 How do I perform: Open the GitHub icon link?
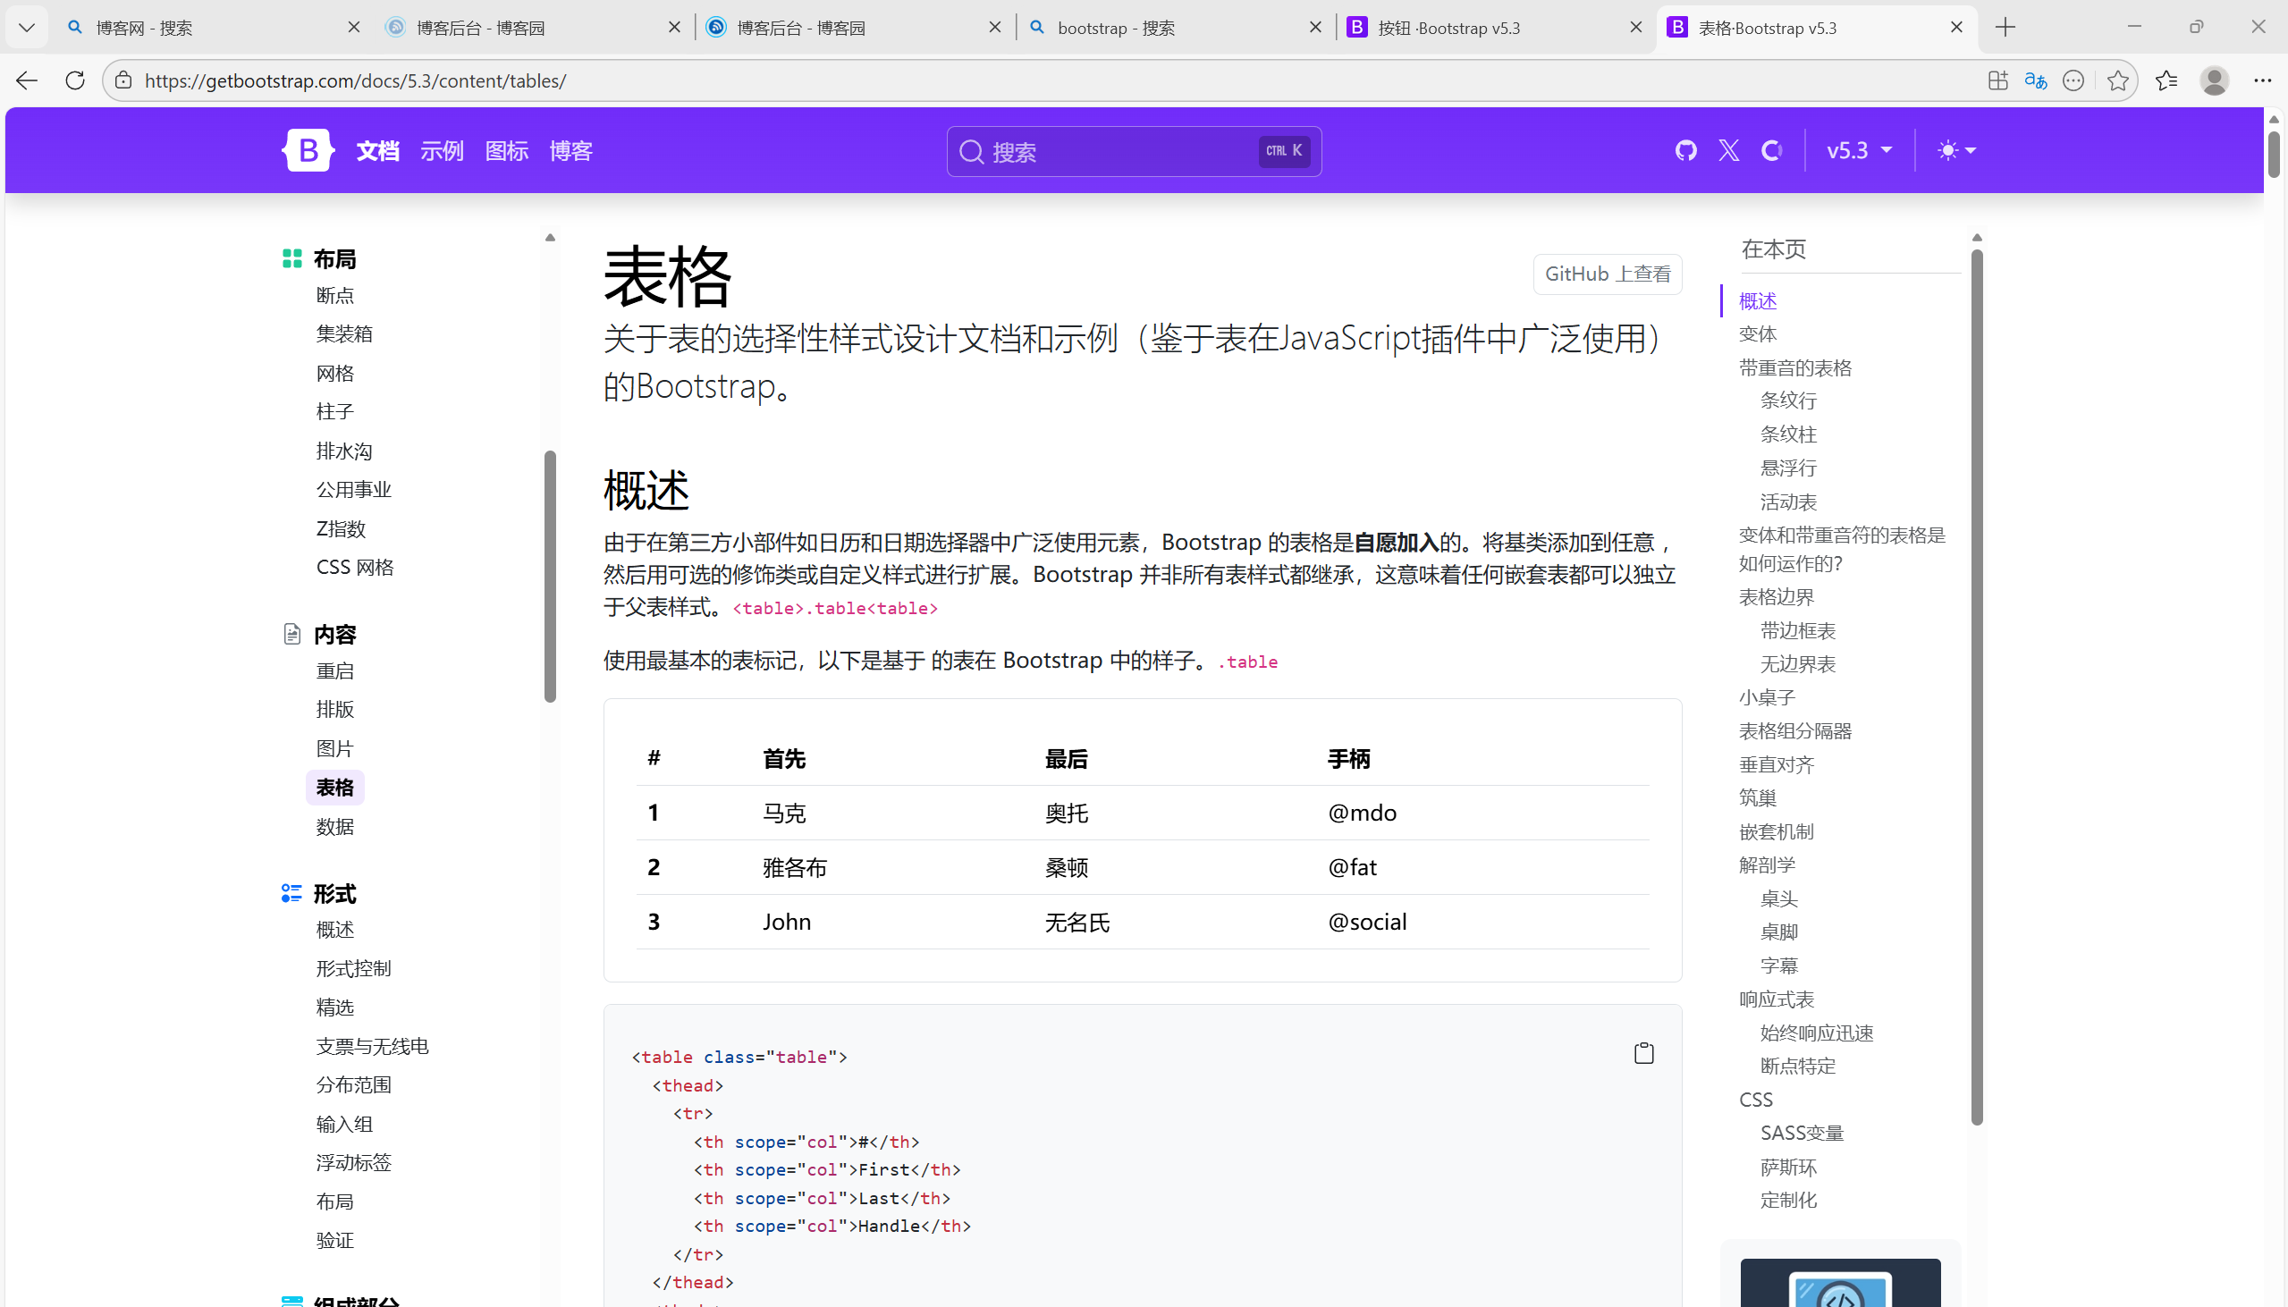point(1685,150)
